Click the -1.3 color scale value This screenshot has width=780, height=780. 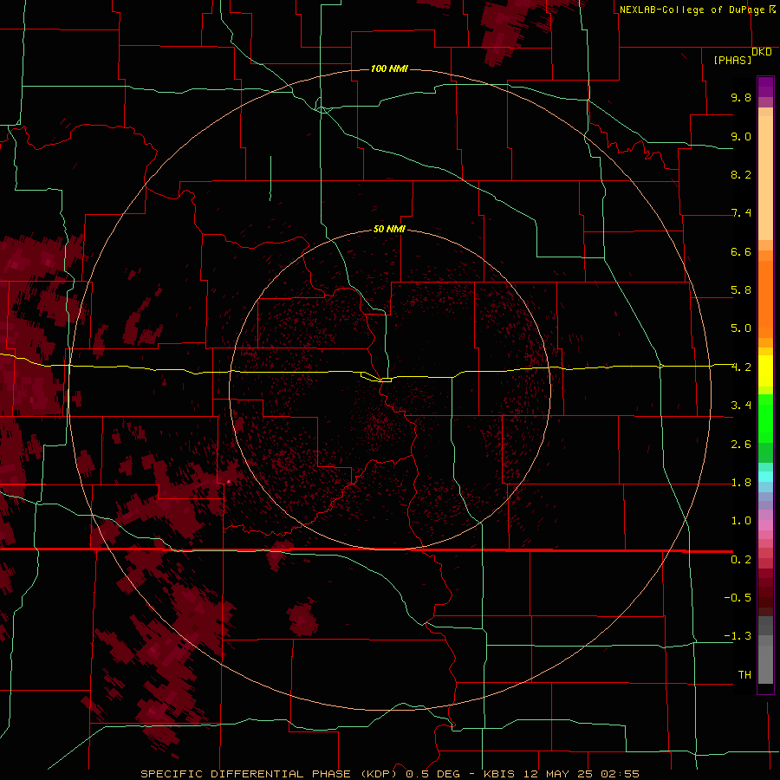click(738, 636)
